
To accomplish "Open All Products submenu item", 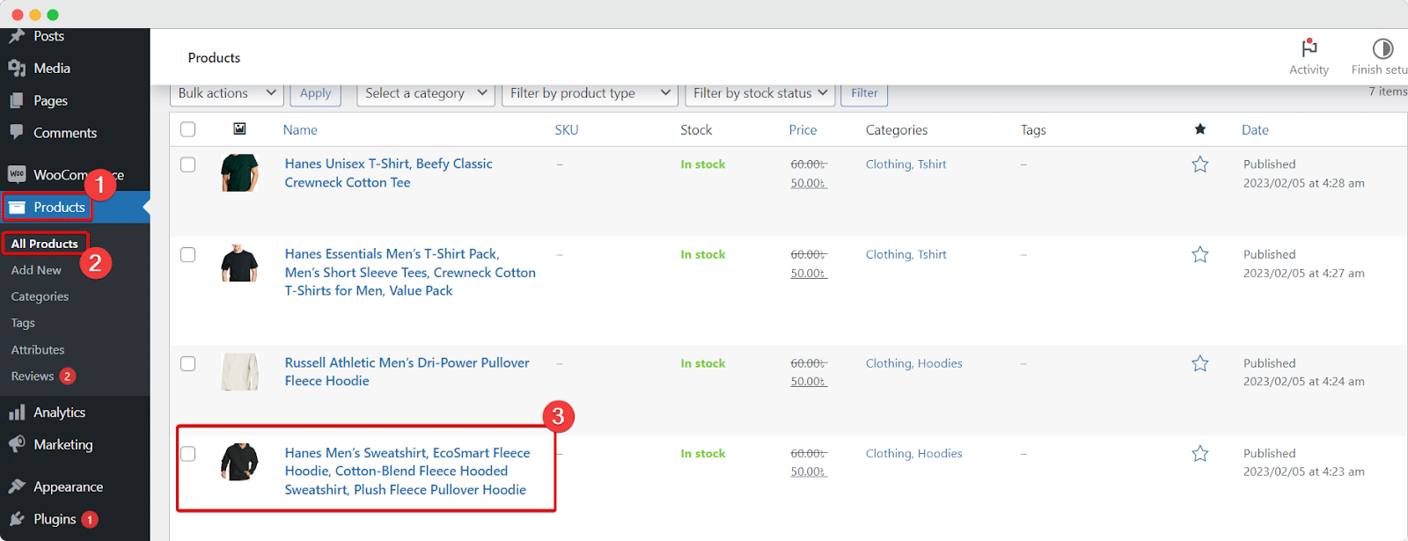I will pyautogui.click(x=45, y=244).
